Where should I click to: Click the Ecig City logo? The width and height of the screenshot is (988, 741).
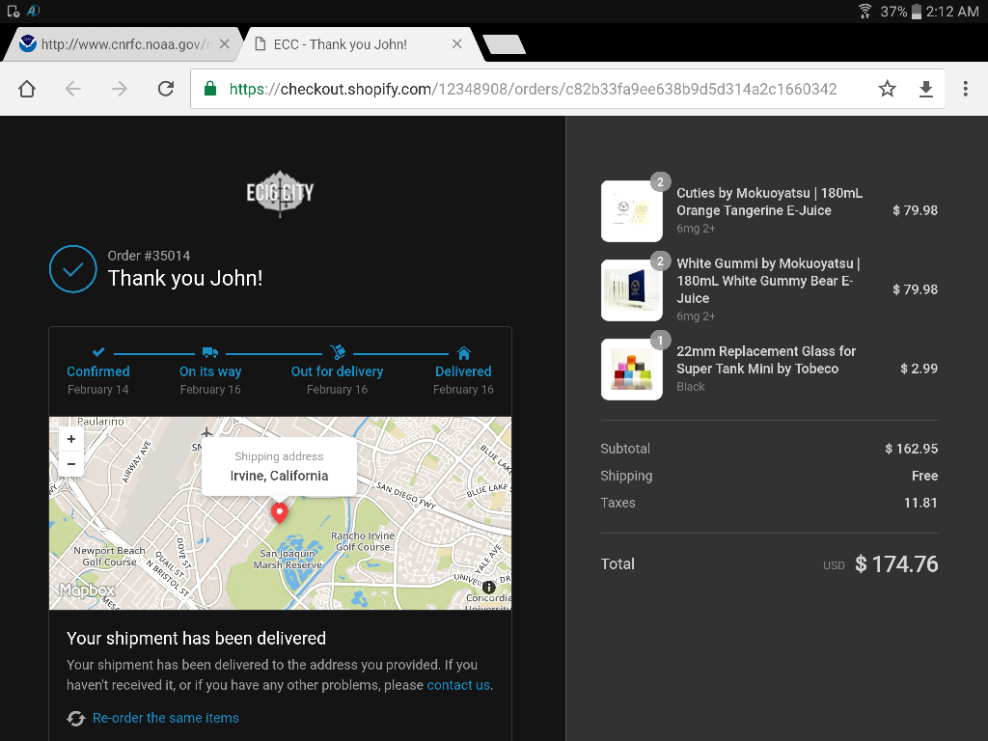280,193
